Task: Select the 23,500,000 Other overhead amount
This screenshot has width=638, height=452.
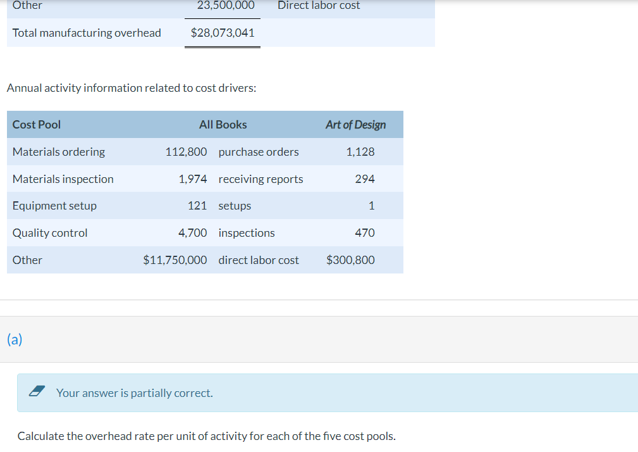Action: click(226, 5)
